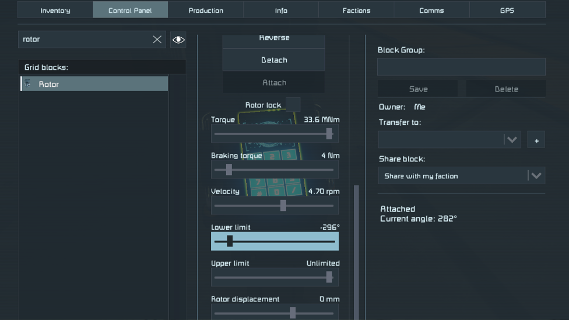Select the Rotor entry in grid blocks
Image resolution: width=569 pixels, height=320 pixels.
(x=94, y=84)
